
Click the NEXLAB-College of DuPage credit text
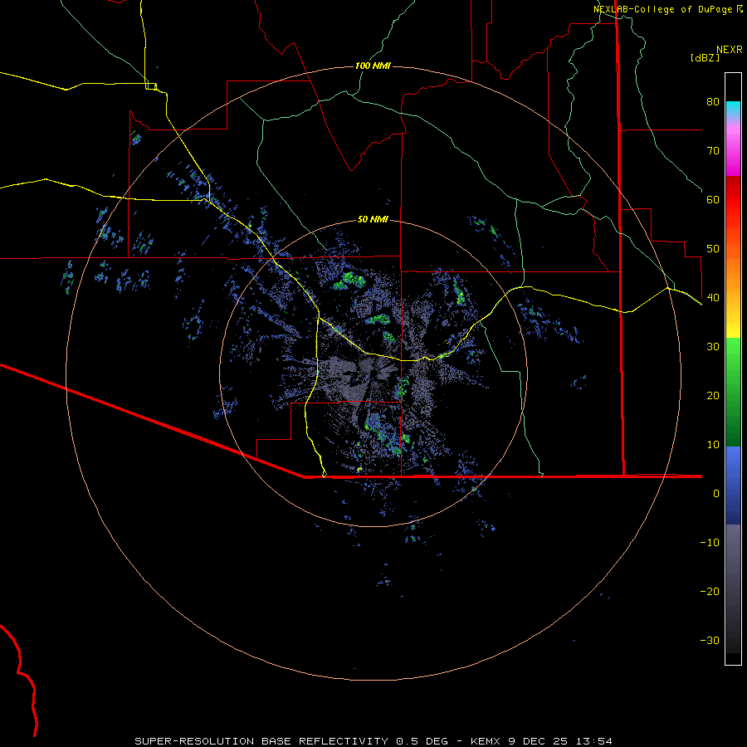point(668,9)
